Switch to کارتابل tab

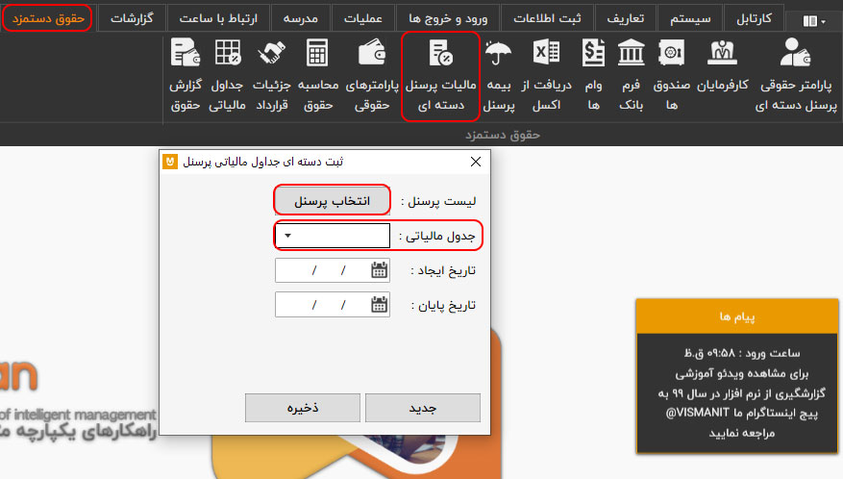coord(754,18)
